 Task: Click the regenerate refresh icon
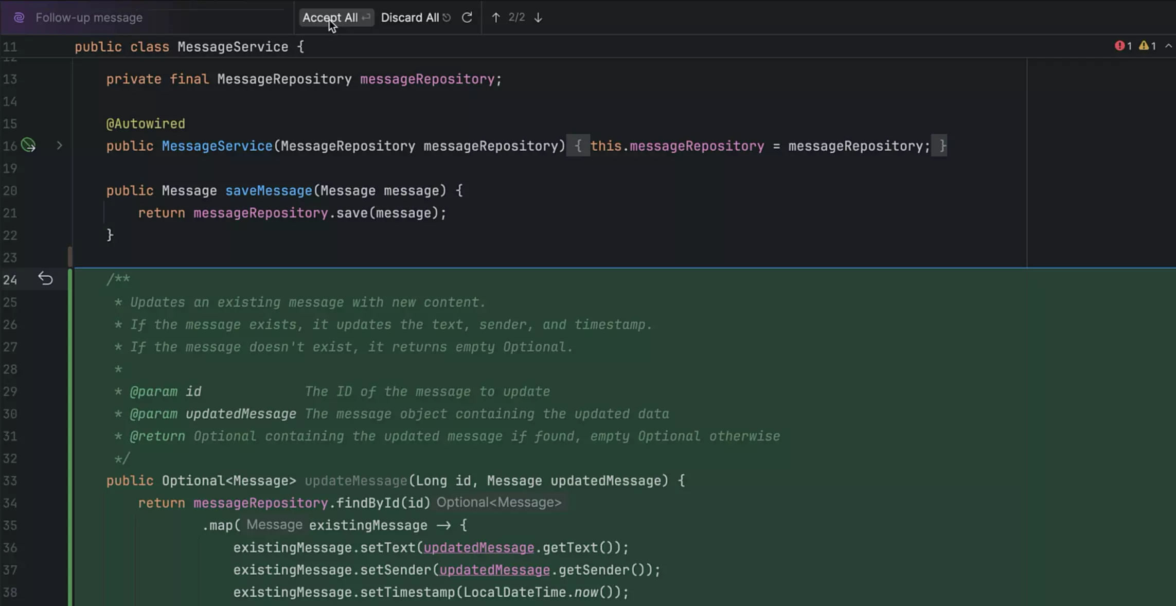coord(467,17)
